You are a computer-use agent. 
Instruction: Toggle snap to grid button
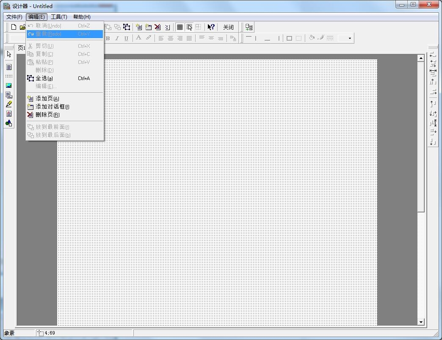tap(189, 27)
